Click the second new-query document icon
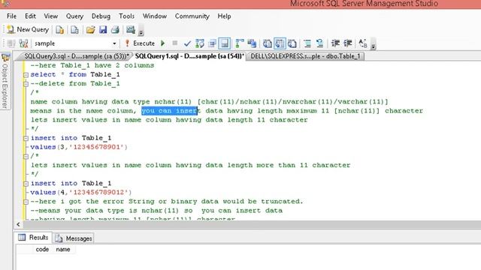Image resolution: width=481 pixels, height=270 pixels. (x=74, y=30)
